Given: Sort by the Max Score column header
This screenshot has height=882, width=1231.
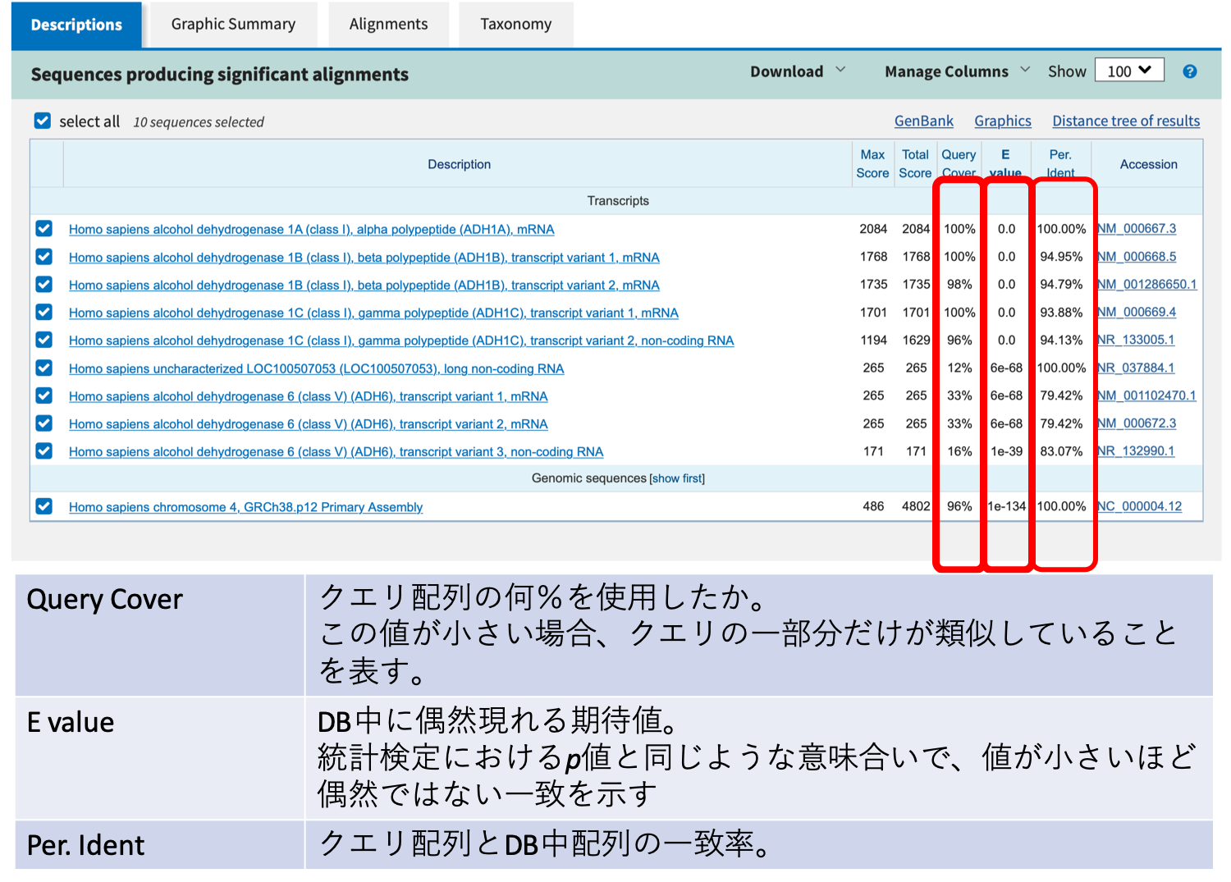Looking at the screenshot, I should (x=872, y=163).
